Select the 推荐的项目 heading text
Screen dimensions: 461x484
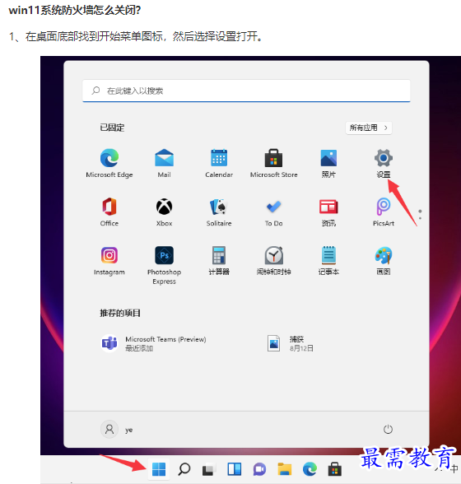coord(120,313)
